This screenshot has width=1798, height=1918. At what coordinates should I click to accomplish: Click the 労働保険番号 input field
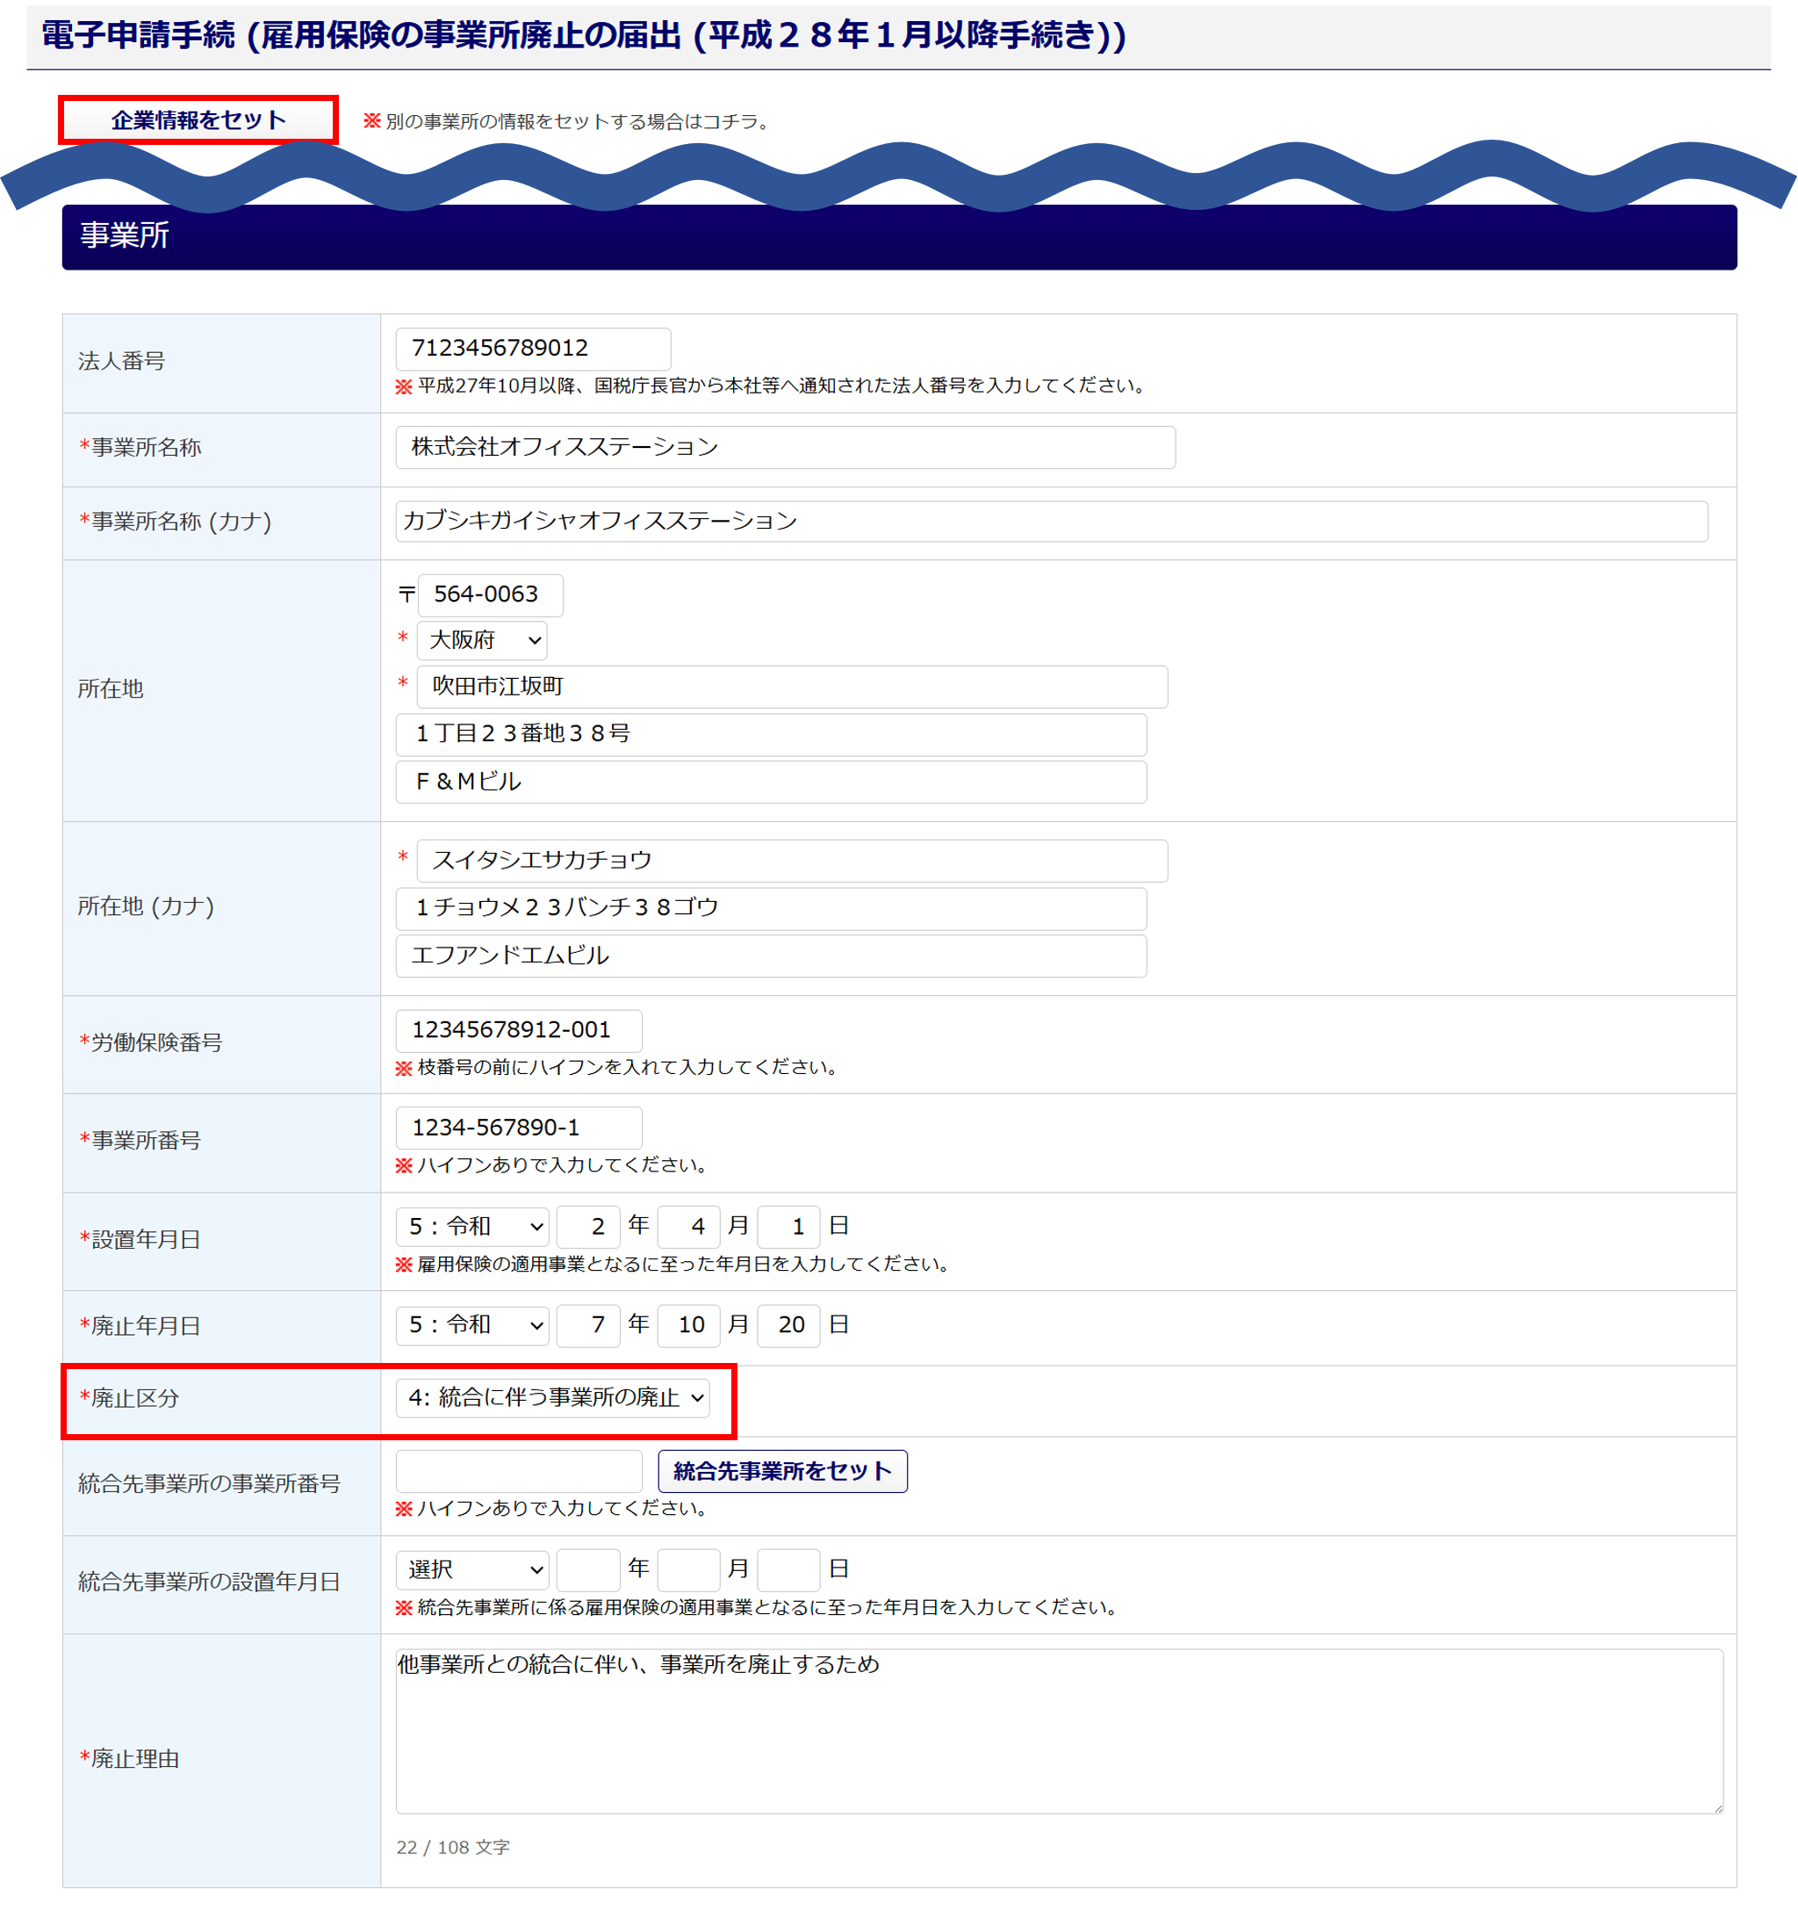point(518,1030)
